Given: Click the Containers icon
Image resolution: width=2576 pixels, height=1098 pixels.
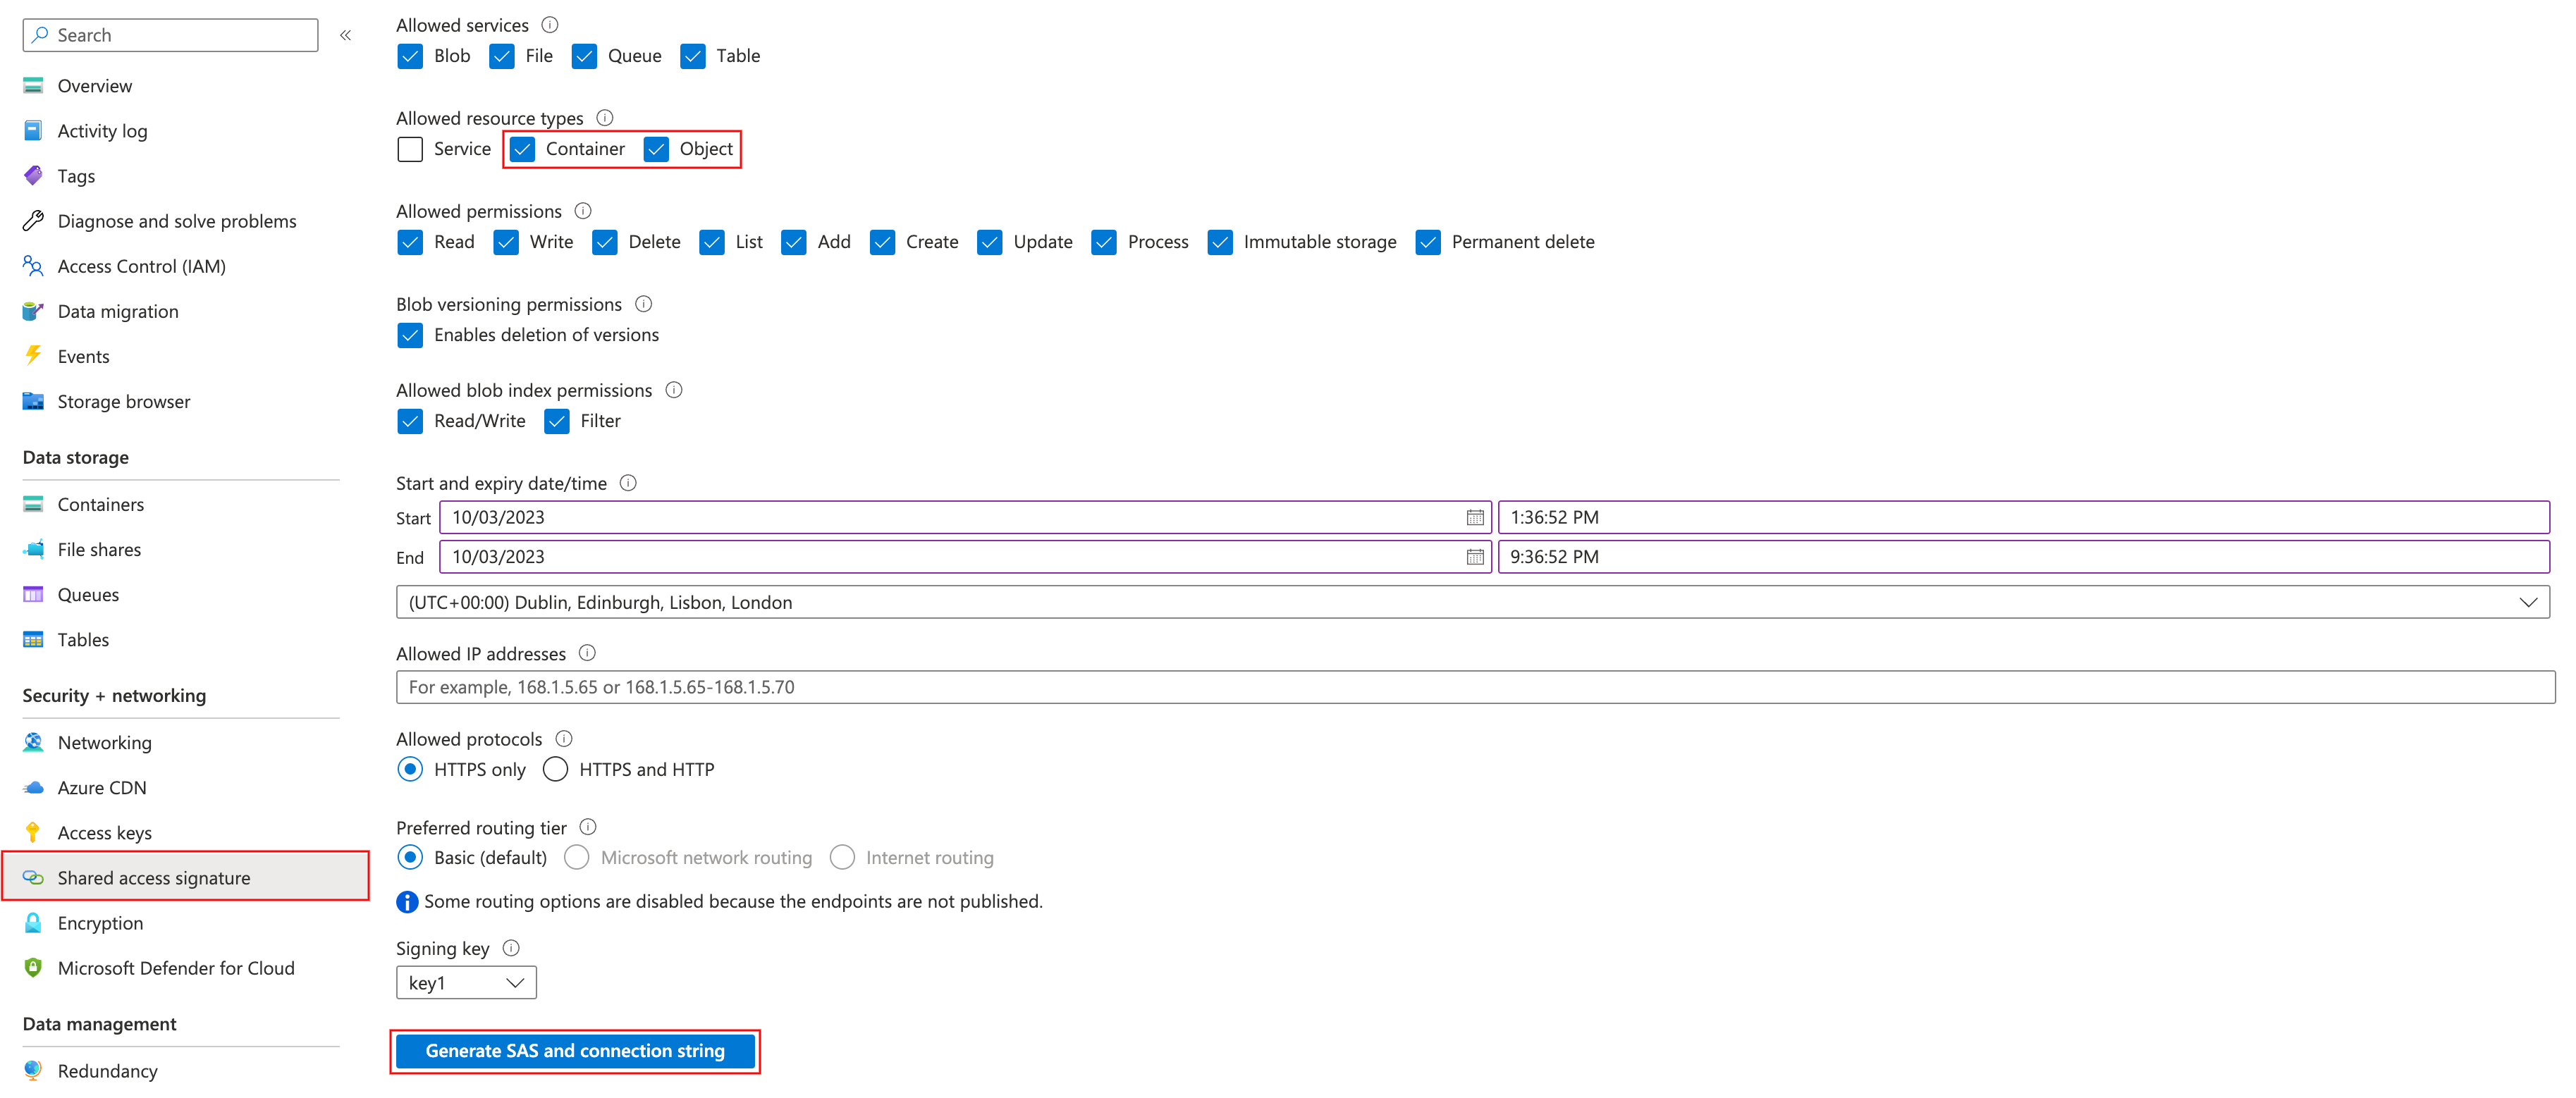Looking at the screenshot, I should pyautogui.click(x=33, y=504).
